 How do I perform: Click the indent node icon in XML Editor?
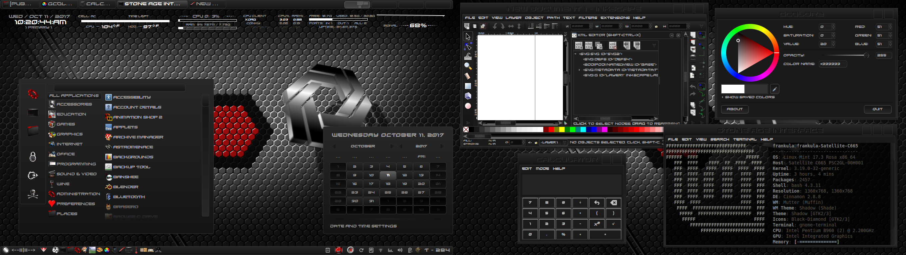coord(637,45)
